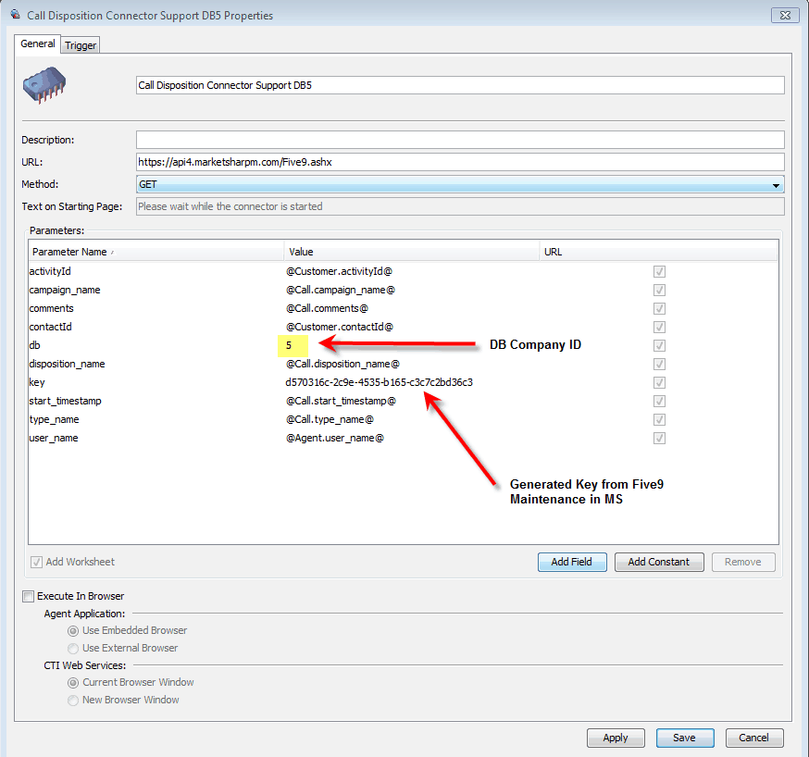Select the comments parameter name
809x757 pixels.
pos(51,308)
